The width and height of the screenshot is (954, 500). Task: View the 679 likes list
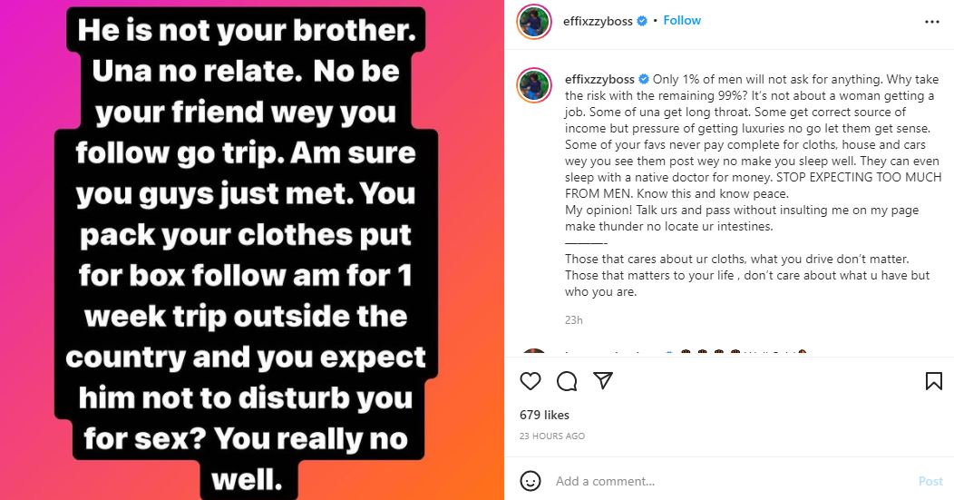(x=544, y=415)
